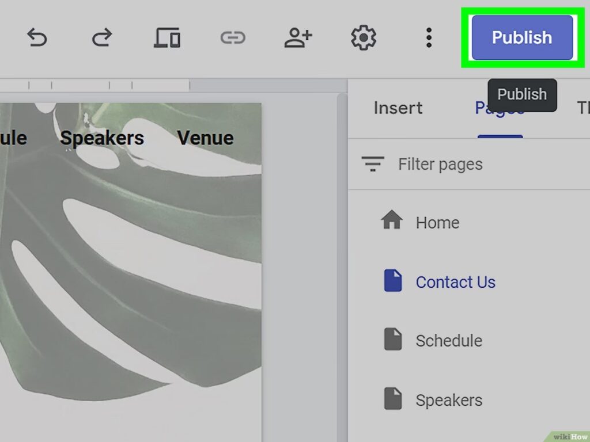
Task: Switch to the Insert tab
Action: [398, 108]
